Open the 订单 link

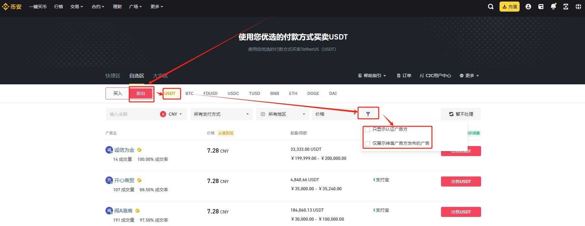[x=404, y=76]
